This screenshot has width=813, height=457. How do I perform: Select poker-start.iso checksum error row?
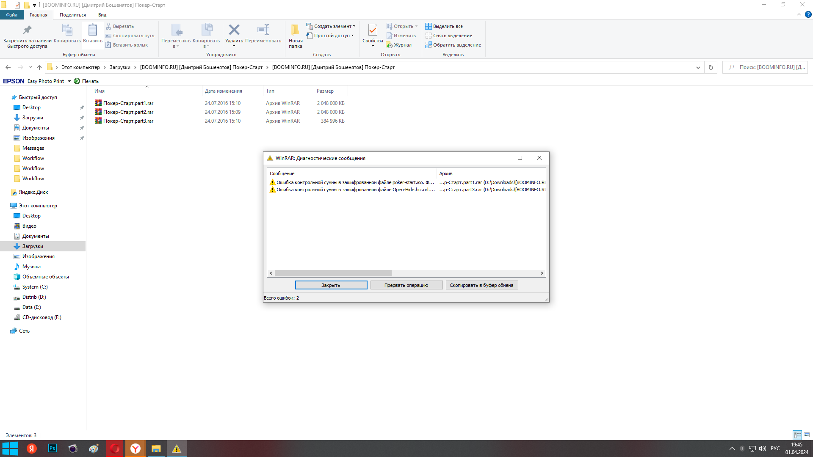click(x=406, y=182)
